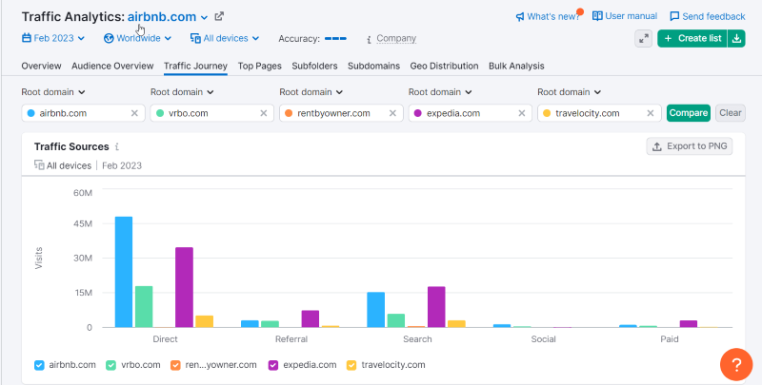This screenshot has width=762, height=385.
Task: Switch to the Overview tab
Action: (x=41, y=66)
